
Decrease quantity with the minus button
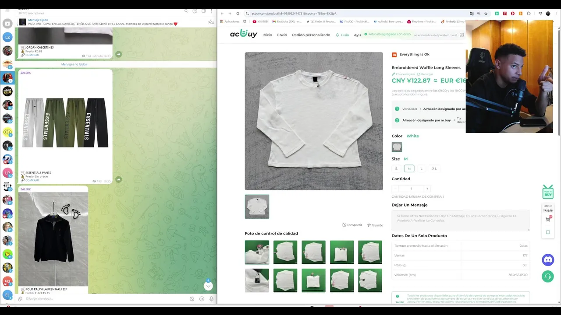(x=395, y=189)
